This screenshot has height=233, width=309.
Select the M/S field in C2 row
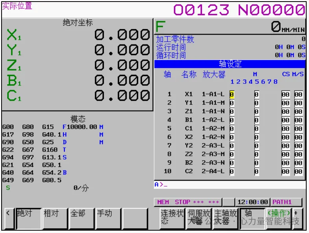pyautogui.click(x=298, y=172)
